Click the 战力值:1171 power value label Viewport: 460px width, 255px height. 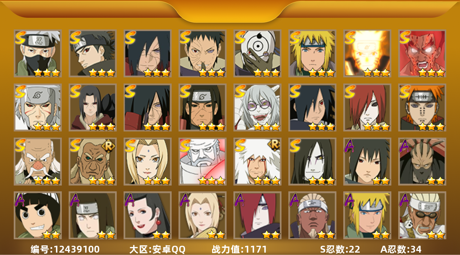pos(239,249)
